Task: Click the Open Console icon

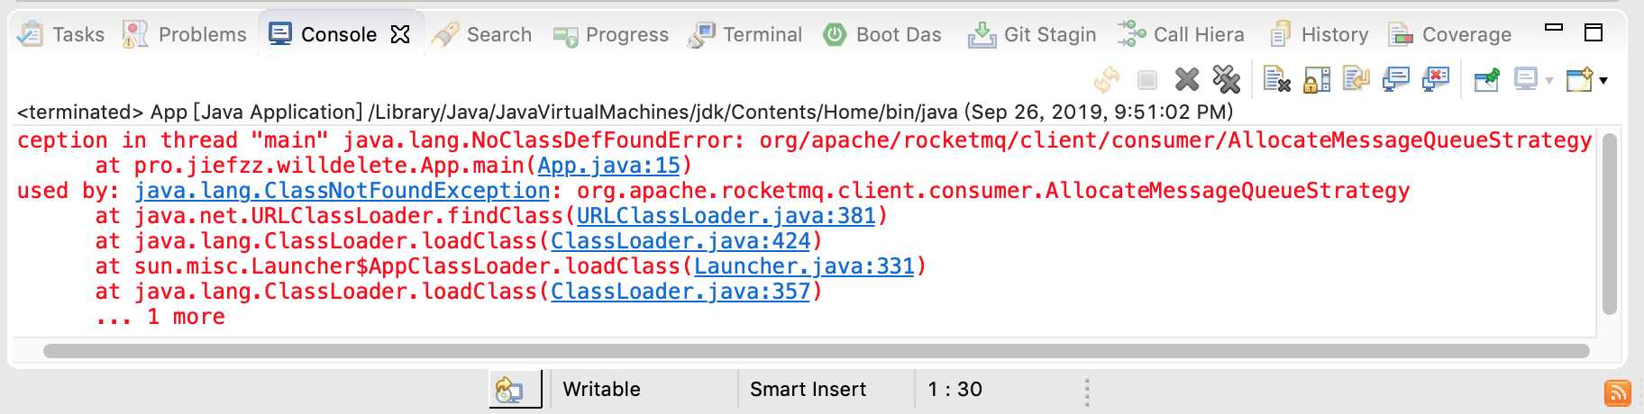Action: (1579, 79)
